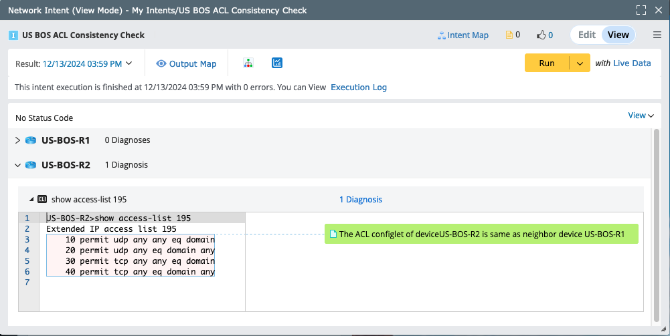670x336 pixels.
Task: Click the US-BOS-R1 router icon
Action: [x=31, y=140]
